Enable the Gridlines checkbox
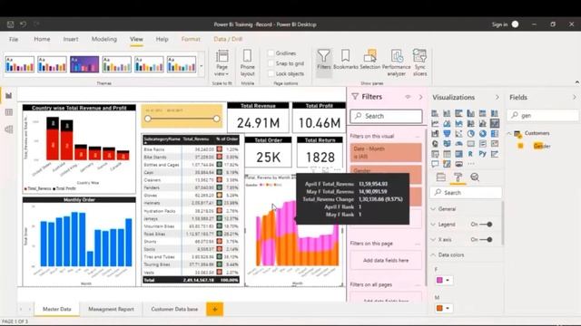The height and width of the screenshot is (326, 581). coord(271,53)
